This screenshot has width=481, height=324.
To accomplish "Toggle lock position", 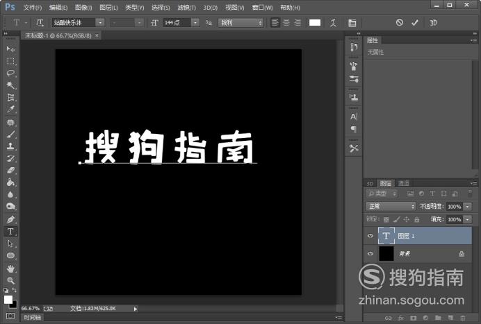I will 406,219.
